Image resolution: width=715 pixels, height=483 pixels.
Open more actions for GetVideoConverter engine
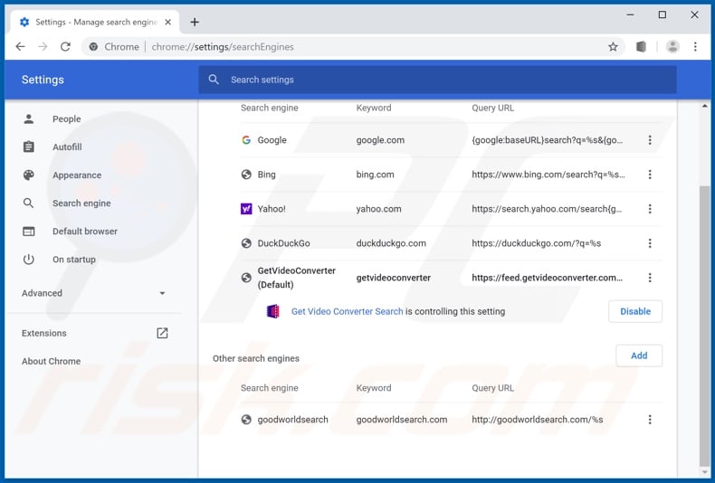650,278
